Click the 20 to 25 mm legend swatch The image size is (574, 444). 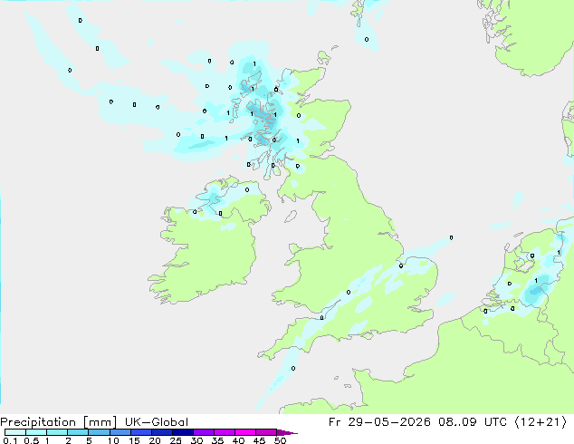click(161, 432)
